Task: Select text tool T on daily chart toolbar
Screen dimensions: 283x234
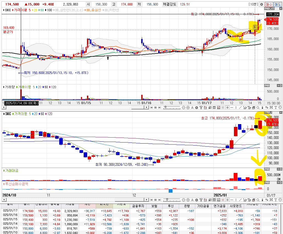Action: 276,200
